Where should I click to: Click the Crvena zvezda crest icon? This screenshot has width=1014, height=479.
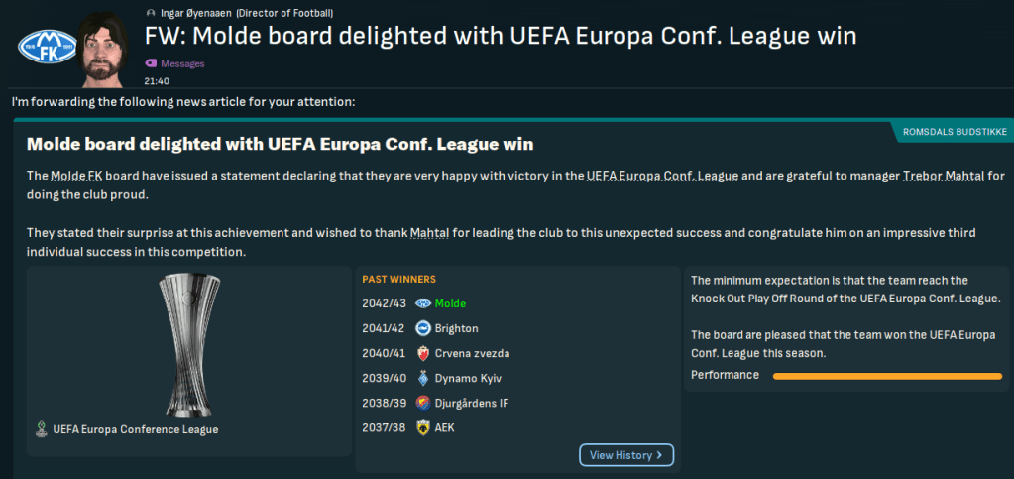coord(423,353)
